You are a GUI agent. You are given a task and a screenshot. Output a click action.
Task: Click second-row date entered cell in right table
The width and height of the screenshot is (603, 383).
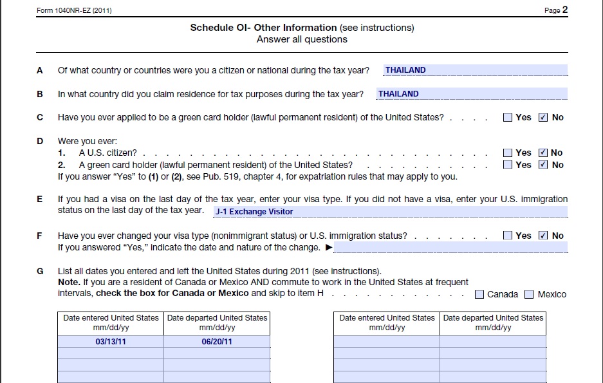387,353
